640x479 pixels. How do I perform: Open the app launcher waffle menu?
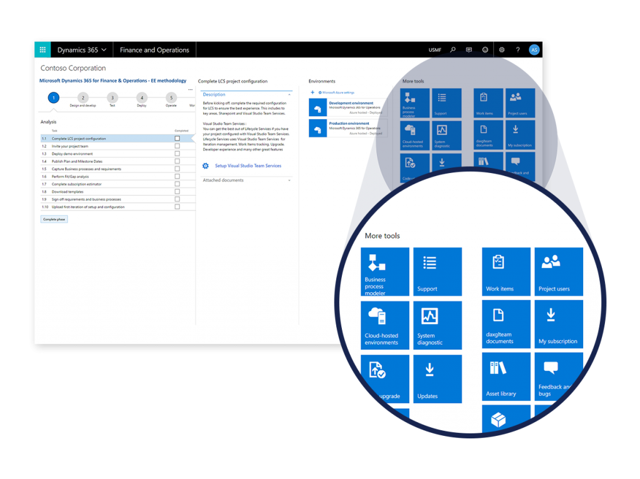[42, 50]
